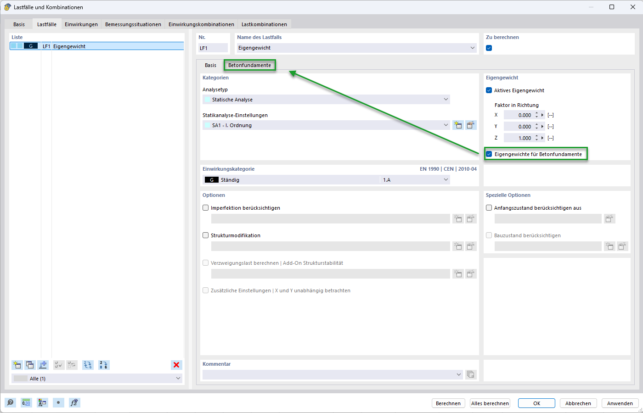
Task: Open Einwirkungskategorie Ständig dropdown
Action: [326, 180]
